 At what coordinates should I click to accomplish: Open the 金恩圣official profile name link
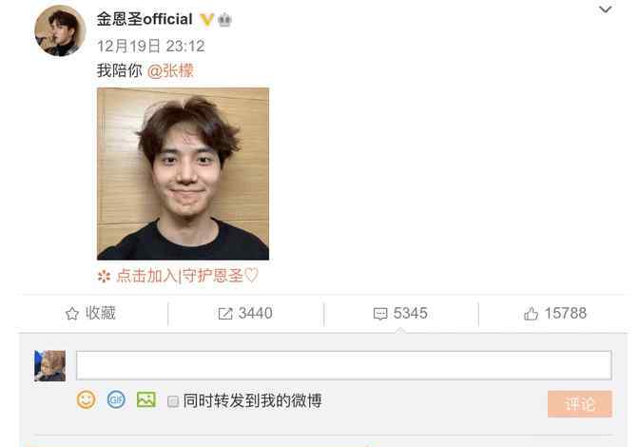(x=145, y=19)
